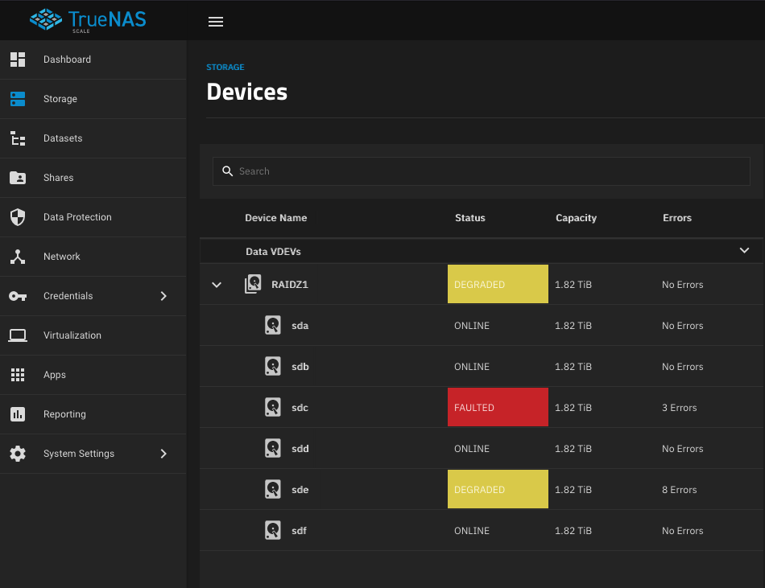Image resolution: width=765 pixels, height=588 pixels.
Task: Click the Apps grid icon
Action: (18, 375)
